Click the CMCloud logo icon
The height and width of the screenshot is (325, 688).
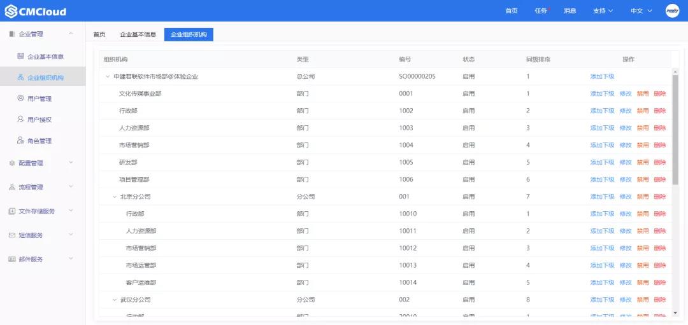coord(11,11)
